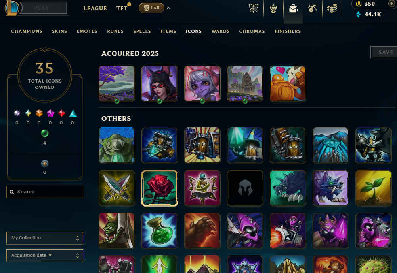This screenshot has width=397, height=273.
Task: Open the Collection briefcase icon
Action: coord(293,9)
